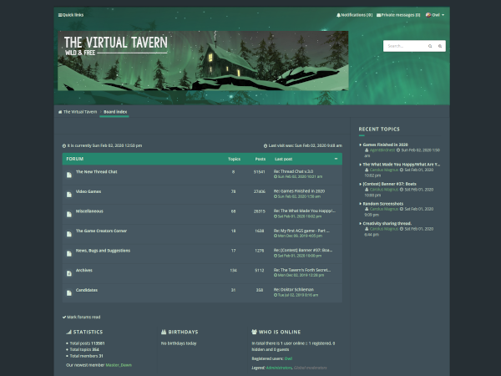The width and height of the screenshot is (501, 376).
Task: Click the No birthdays today text
Action: pos(179,343)
